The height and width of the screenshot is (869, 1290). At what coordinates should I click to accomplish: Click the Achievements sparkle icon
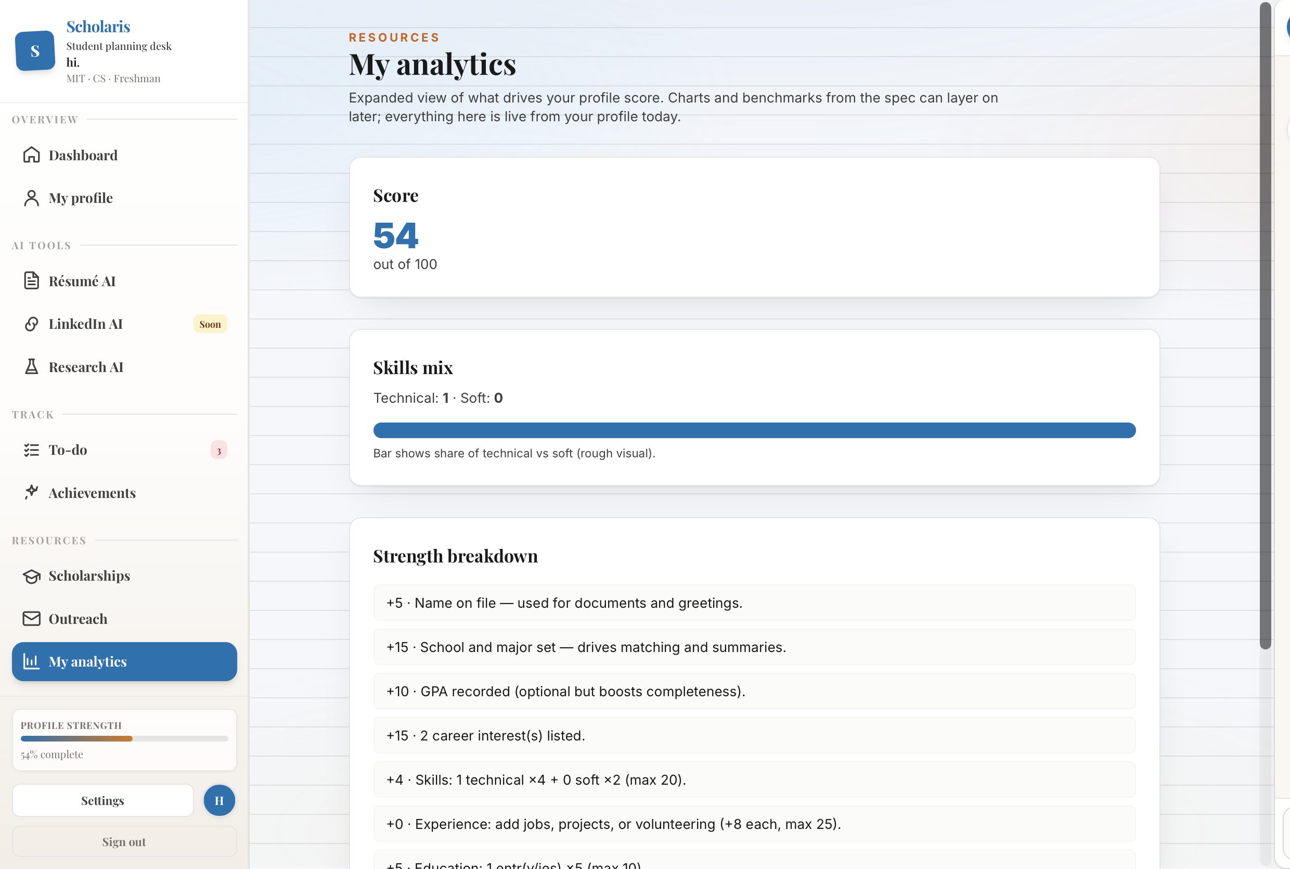click(32, 492)
